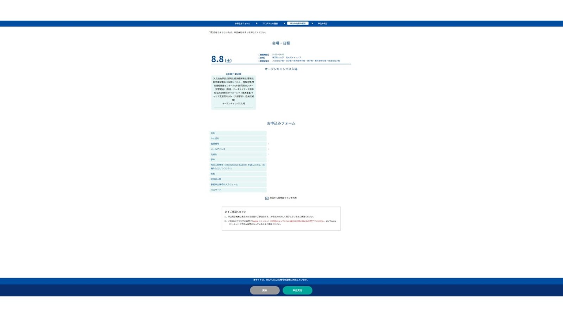The image size is (563, 317).
Task: Click the パスワード field row
Action: click(x=238, y=190)
